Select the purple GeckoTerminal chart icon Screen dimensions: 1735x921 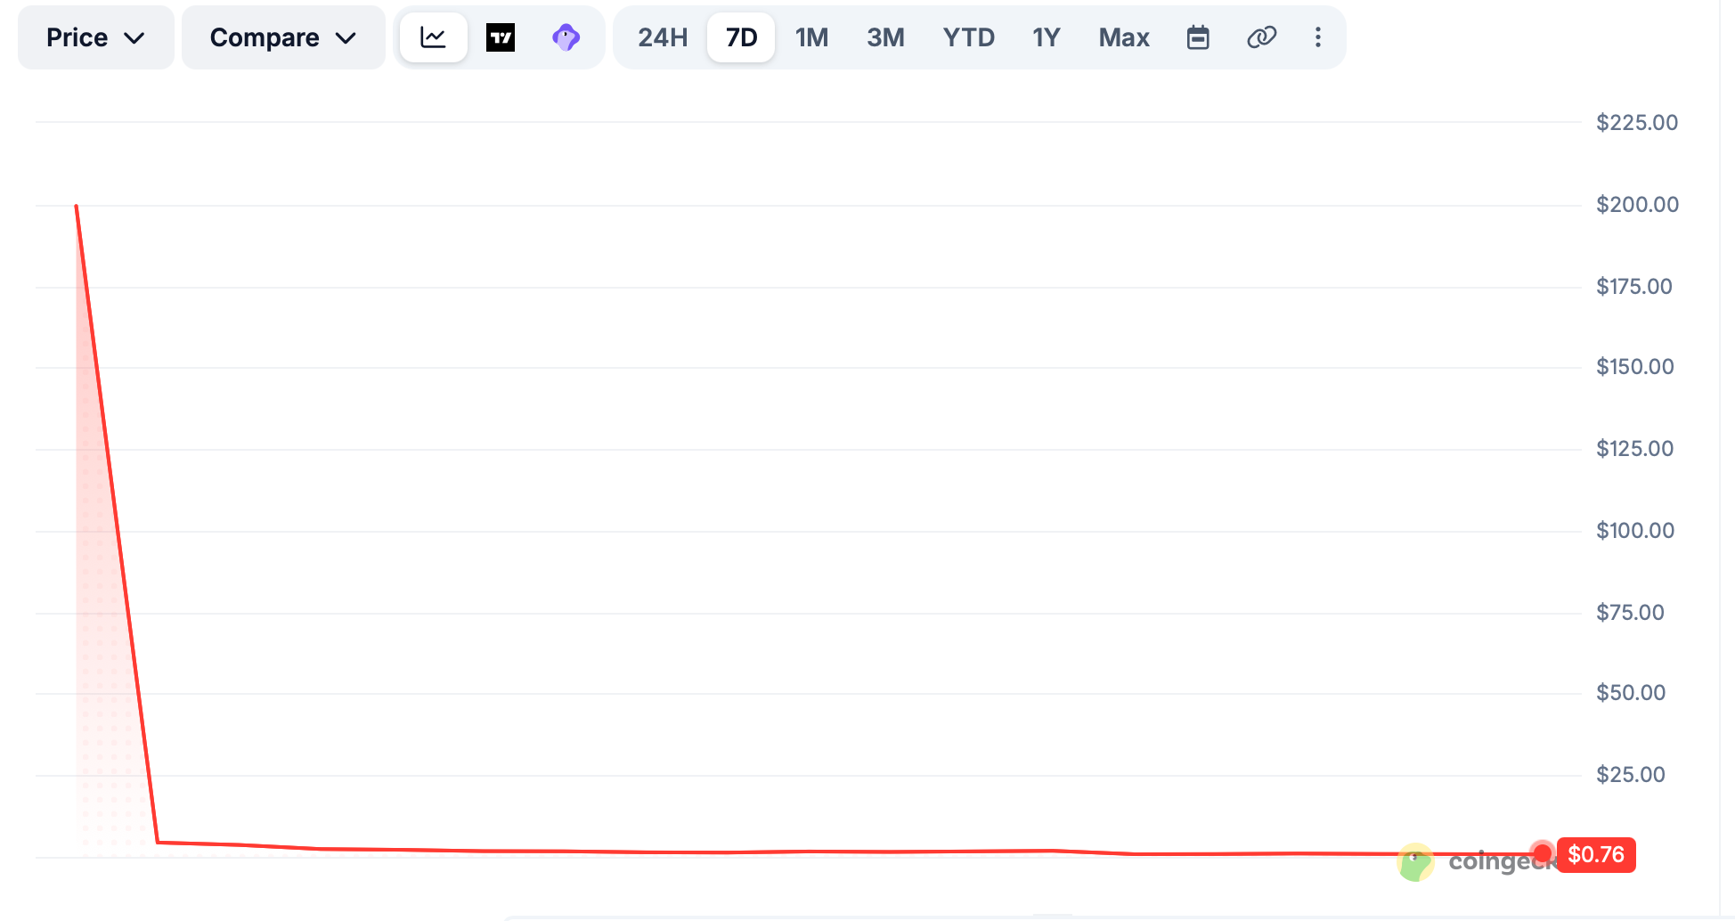[x=566, y=37]
